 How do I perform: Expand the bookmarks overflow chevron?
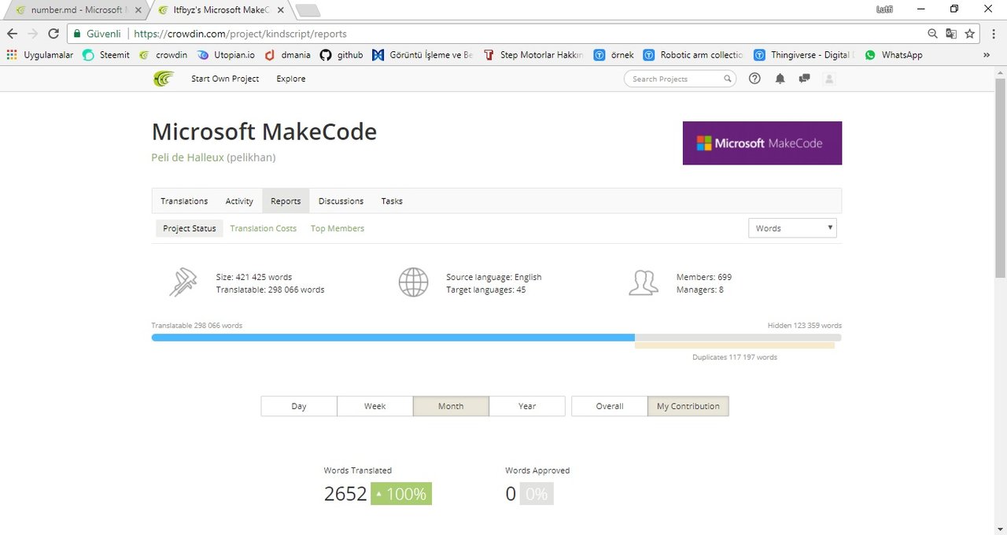coord(987,55)
